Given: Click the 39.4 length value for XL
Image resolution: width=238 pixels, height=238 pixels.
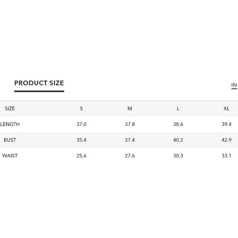Looking at the screenshot, I should [x=226, y=124].
